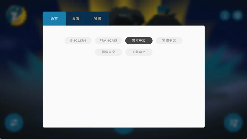Select the ENGLISH language option
Viewport: 247px width, 139px height.
(78, 40)
